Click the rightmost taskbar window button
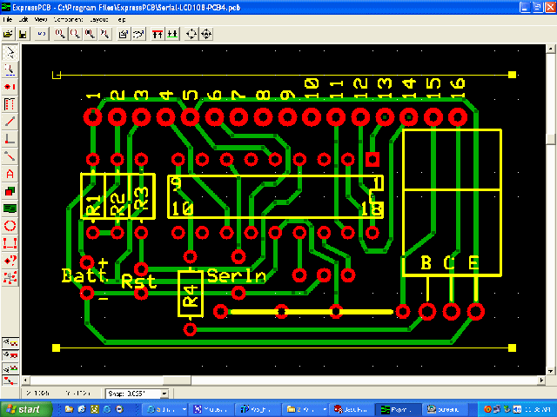This screenshot has height=417, width=557. click(445, 409)
